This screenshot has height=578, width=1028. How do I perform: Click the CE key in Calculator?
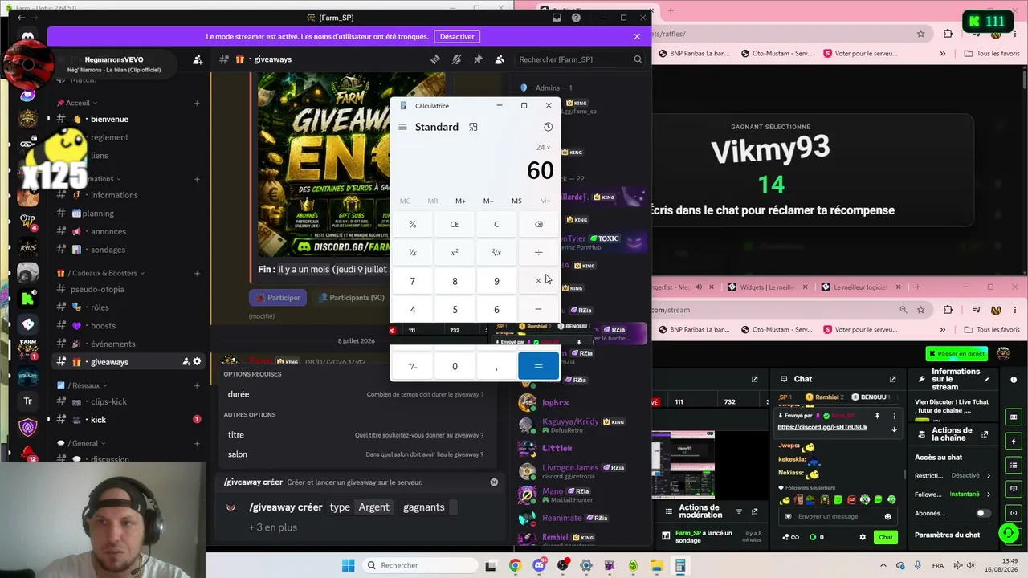pyautogui.click(x=455, y=225)
